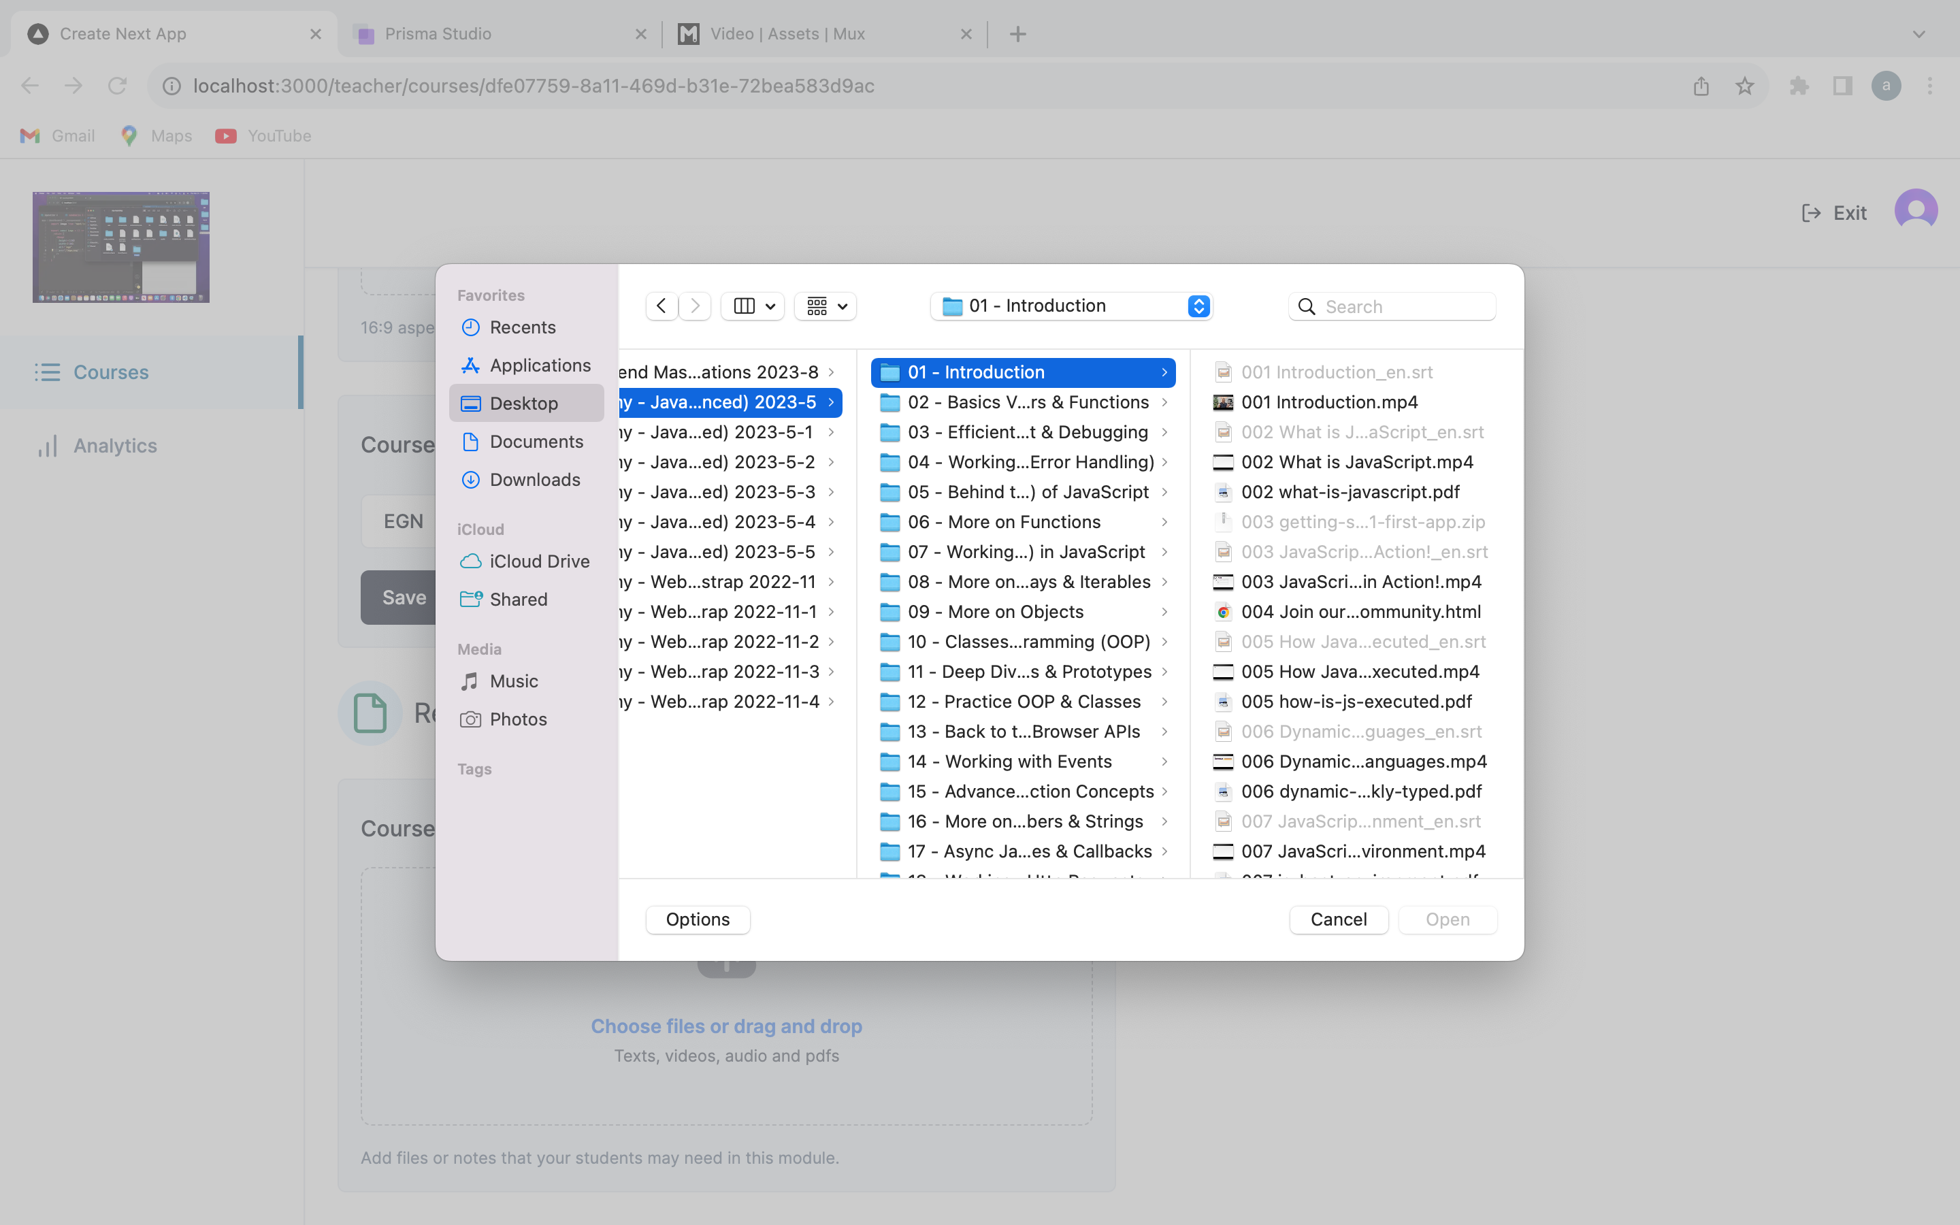Image resolution: width=1960 pixels, height=1225 pixels.
Task: Click the file dialog back arrow
Action: click(661, 306)
